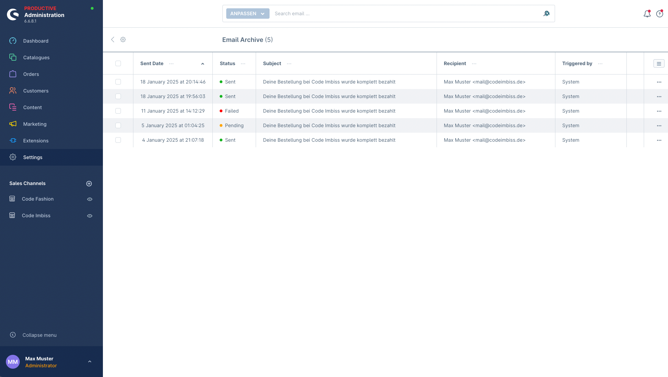Click the Content layout icon
The height and width of the screenshot is (377, 668).
point(13,107)
